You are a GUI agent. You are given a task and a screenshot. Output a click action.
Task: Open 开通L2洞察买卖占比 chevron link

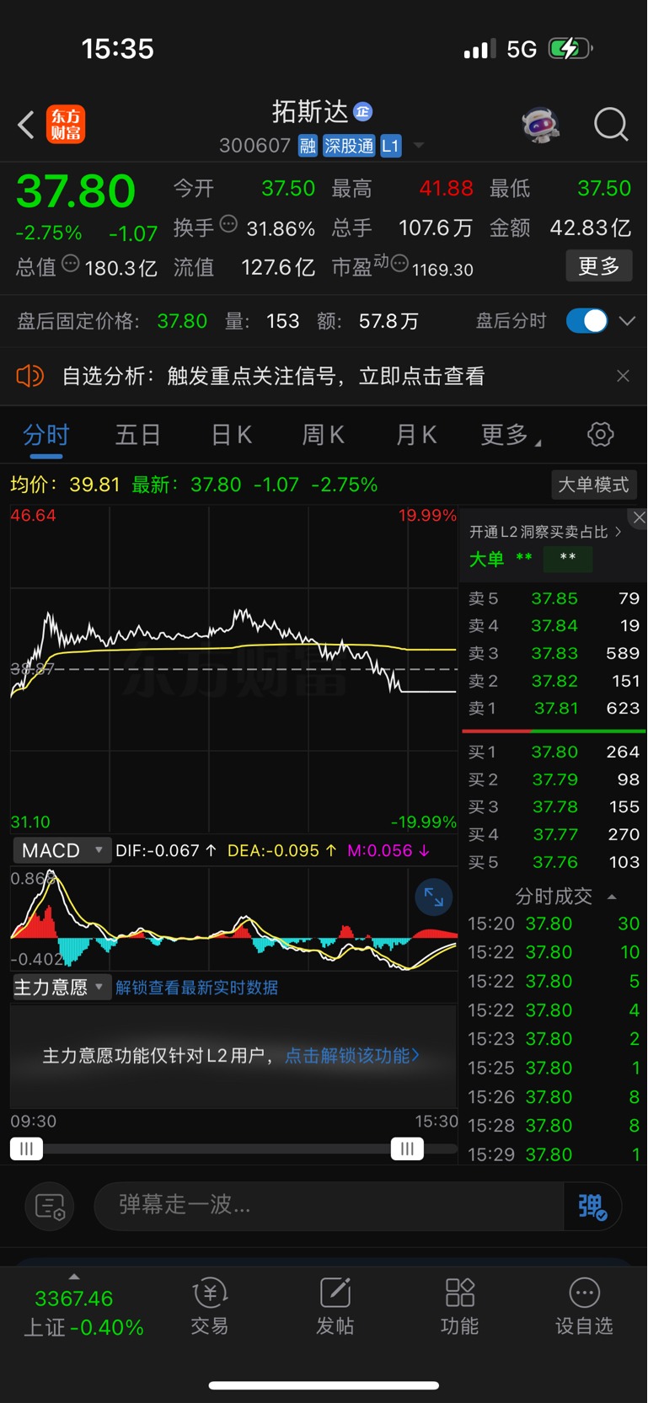(x=545, y=532)
